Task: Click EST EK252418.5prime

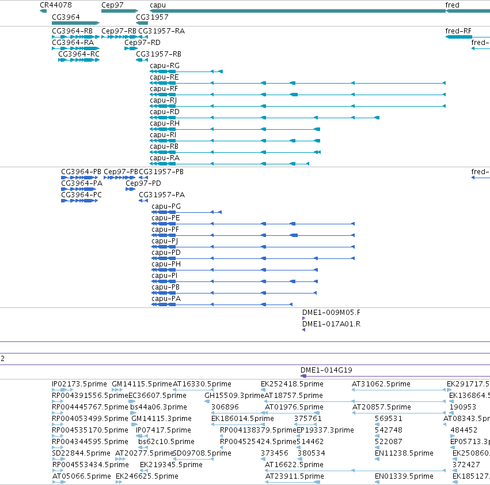Action: pyautogui.click(x=263, y=390)
